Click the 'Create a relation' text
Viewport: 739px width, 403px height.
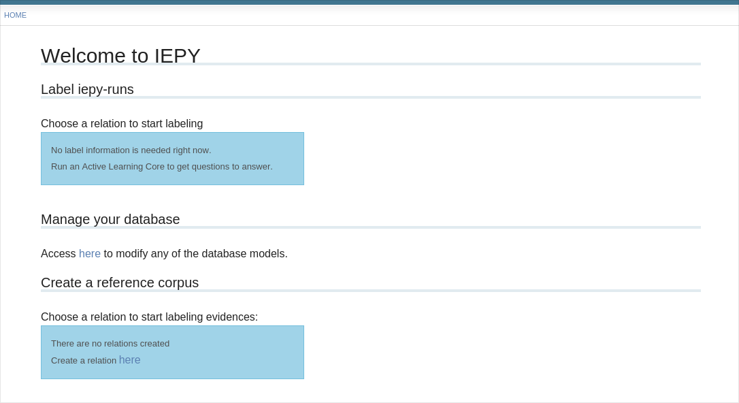(84, 361)
